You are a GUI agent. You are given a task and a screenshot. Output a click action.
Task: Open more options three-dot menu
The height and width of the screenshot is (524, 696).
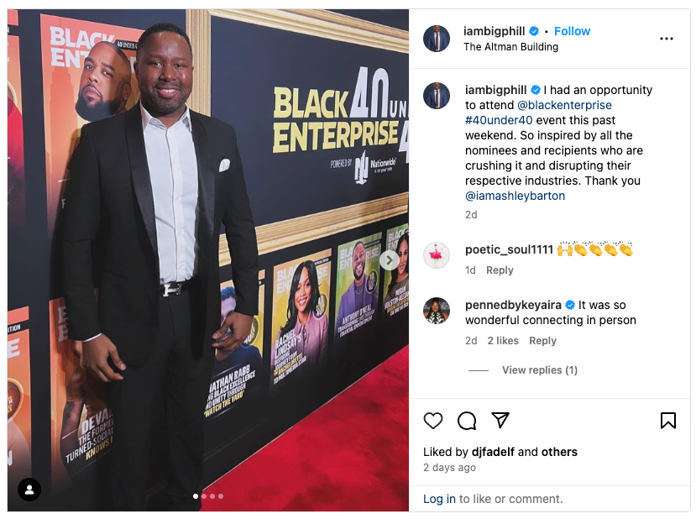tap(667, 39)
